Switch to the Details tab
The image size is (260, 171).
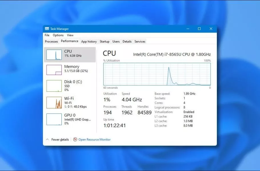tap(127, 42)
